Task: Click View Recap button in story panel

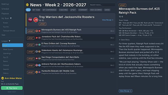Action: pos(125,91)
